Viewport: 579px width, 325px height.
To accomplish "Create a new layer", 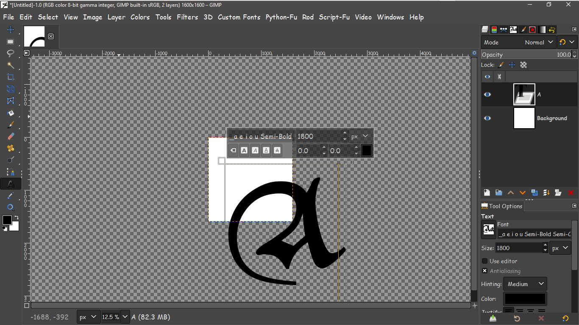I will tap(487, 193).
